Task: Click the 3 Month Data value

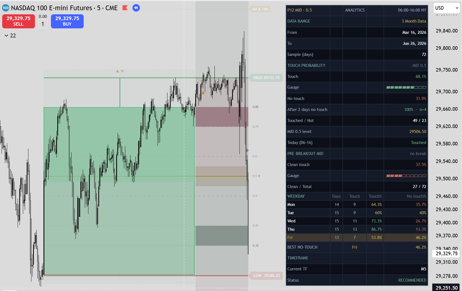Action: pyautogui.click(x=414, y=21)
